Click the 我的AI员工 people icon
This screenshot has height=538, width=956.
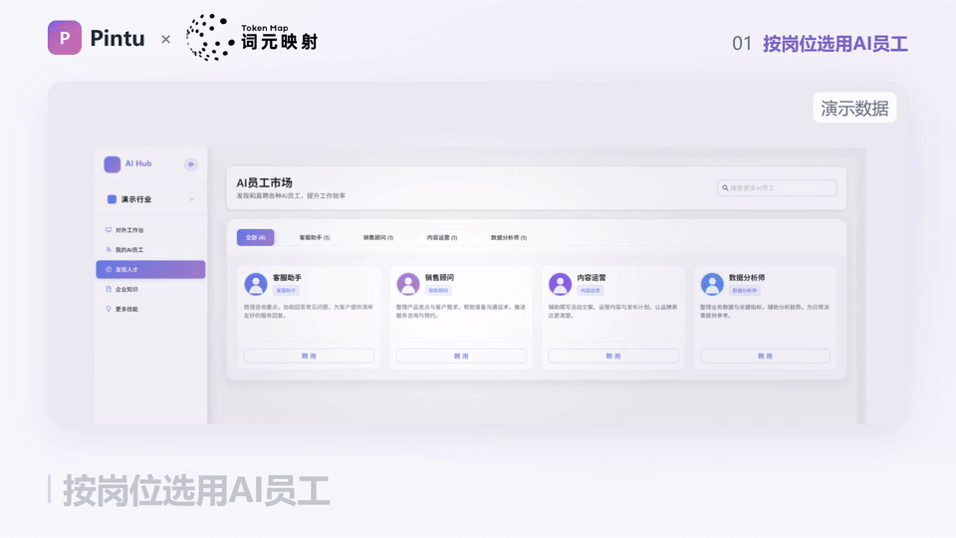click(109, 249)
